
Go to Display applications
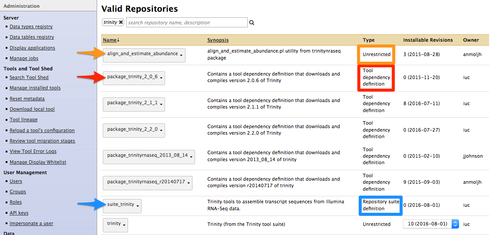pos(32,48)
